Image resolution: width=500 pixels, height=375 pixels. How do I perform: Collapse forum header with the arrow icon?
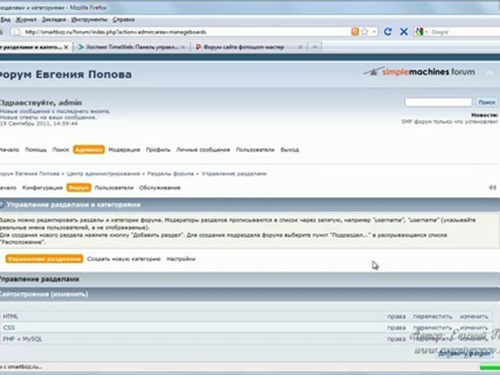pyautogui.click(x=490, y=73)
